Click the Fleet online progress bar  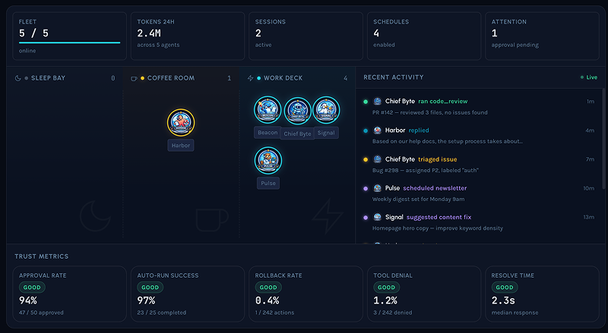point(69,42)
